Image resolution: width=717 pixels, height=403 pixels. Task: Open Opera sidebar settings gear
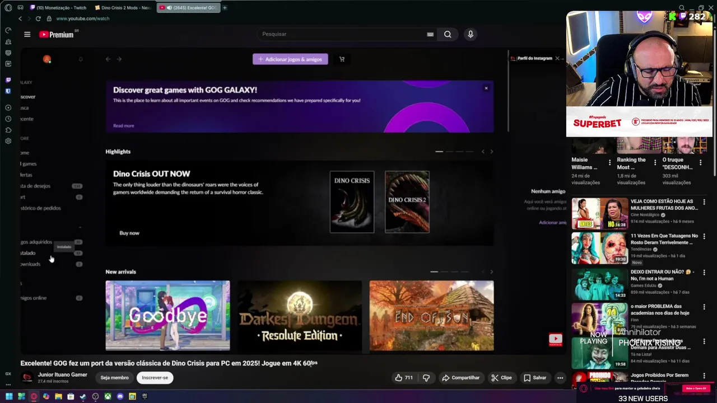8,141
